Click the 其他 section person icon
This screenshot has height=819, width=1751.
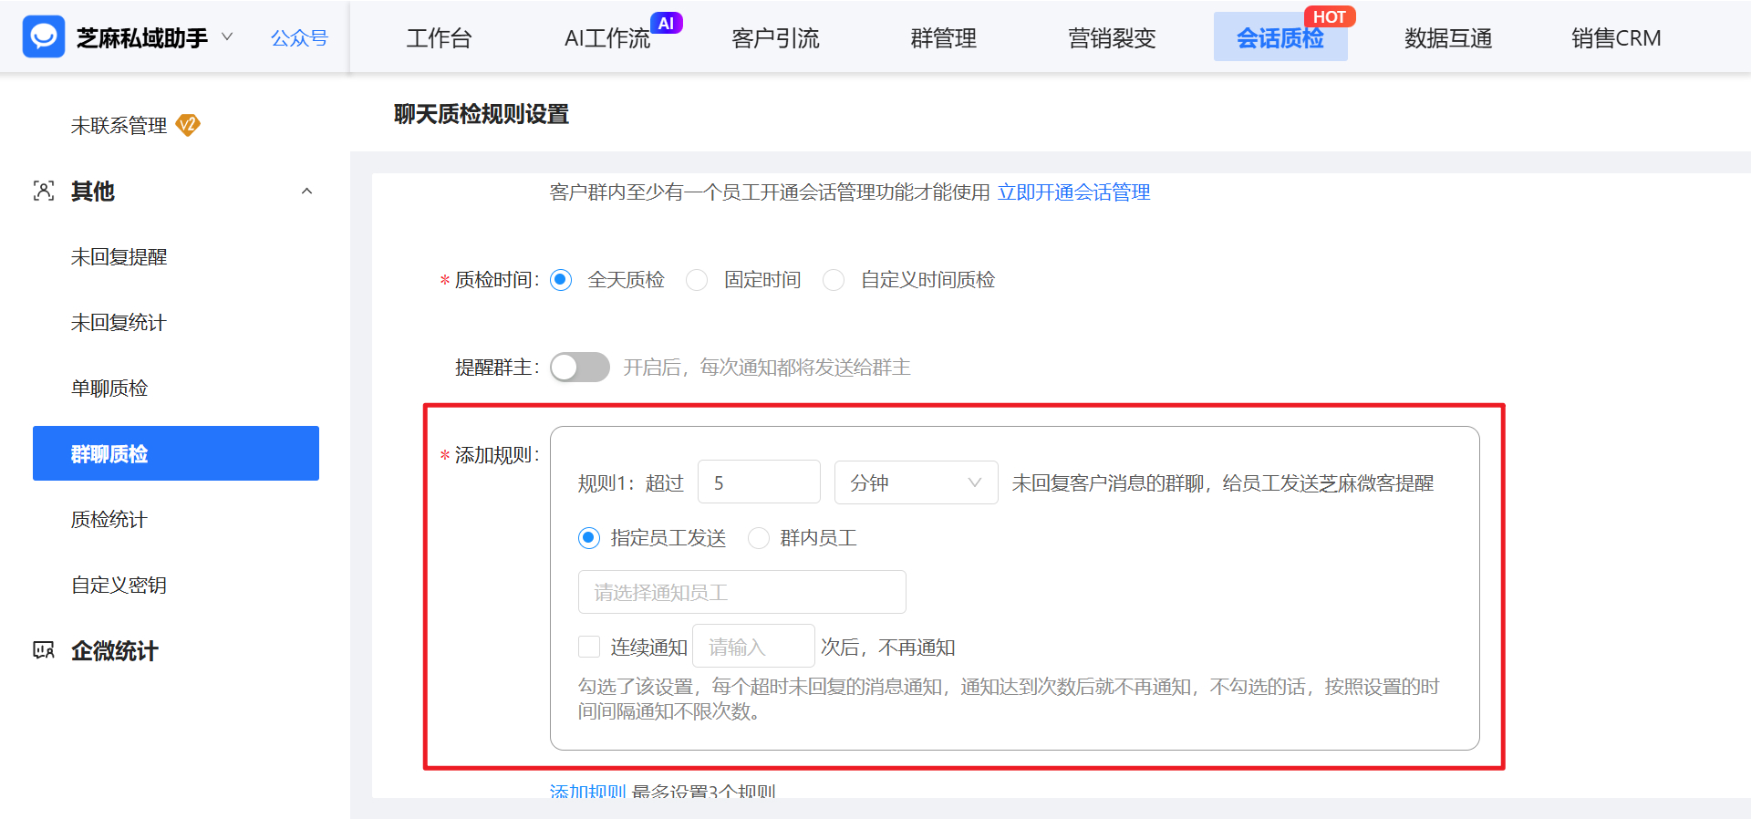(44, 191)
